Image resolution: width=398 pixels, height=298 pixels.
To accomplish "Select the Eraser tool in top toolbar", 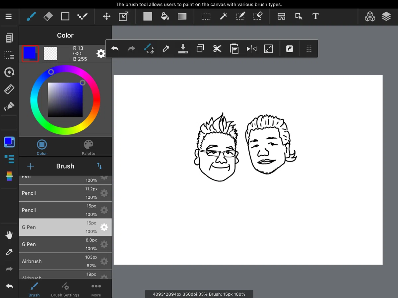I will pos(48,16).
